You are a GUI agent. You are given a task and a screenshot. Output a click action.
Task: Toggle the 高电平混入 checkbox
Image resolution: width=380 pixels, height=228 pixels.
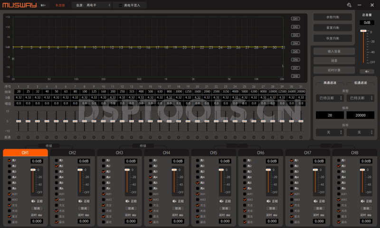[x=121, y=5]
